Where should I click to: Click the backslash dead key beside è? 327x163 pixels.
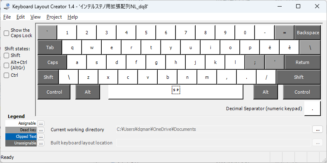pyautogui.click(x=310, y=47)
